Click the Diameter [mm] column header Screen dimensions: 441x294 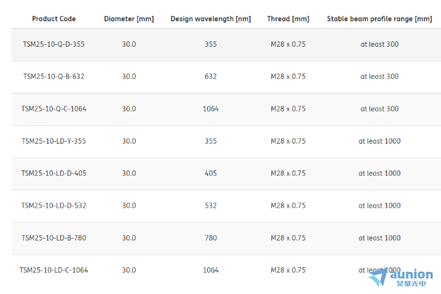coord(129,19)
